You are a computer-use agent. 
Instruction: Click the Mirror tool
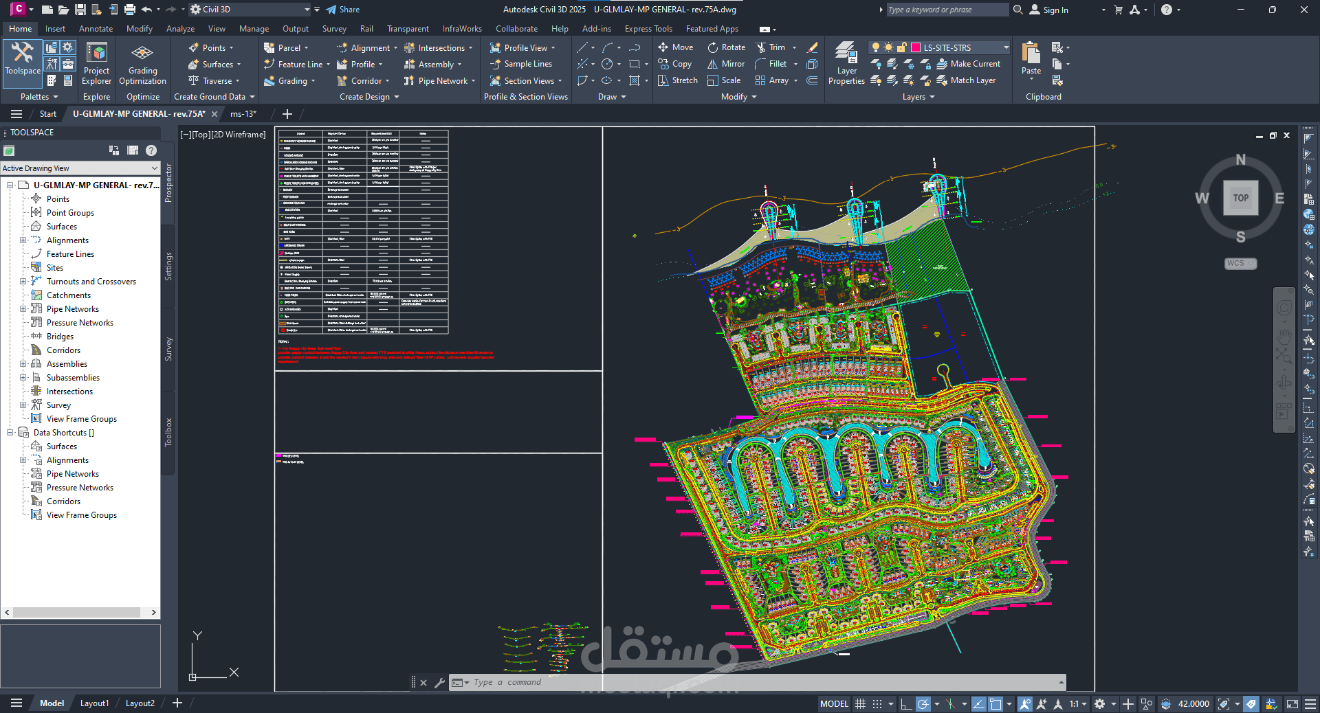point(727,64)
